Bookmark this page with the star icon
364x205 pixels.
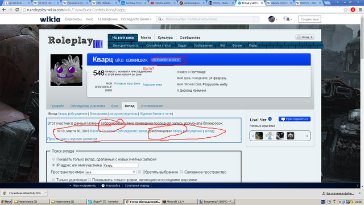[346, 10]
